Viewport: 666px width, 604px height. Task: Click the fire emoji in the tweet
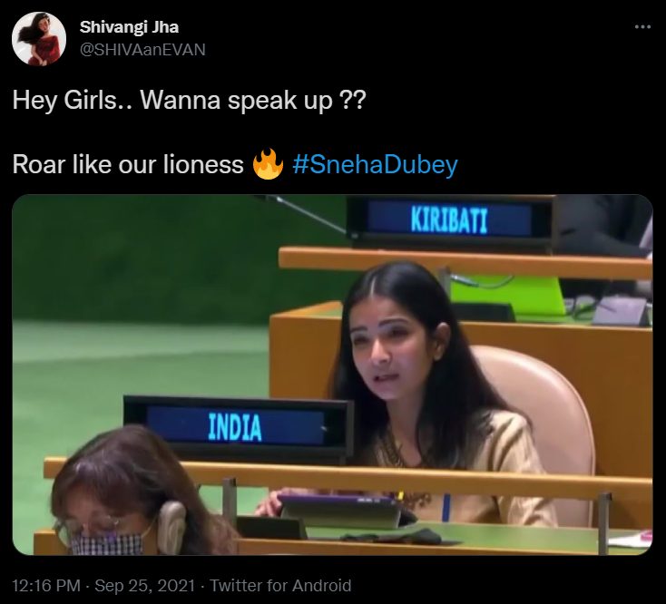coord(268,164)
